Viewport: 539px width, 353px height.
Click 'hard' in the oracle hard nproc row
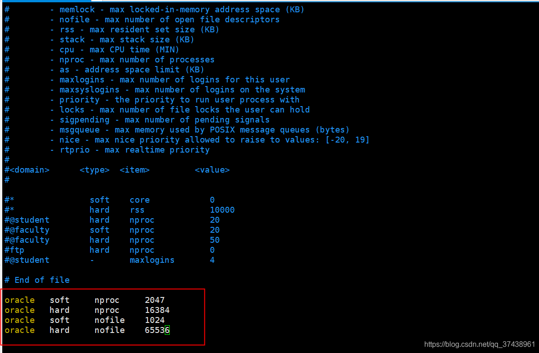[60, 310]
